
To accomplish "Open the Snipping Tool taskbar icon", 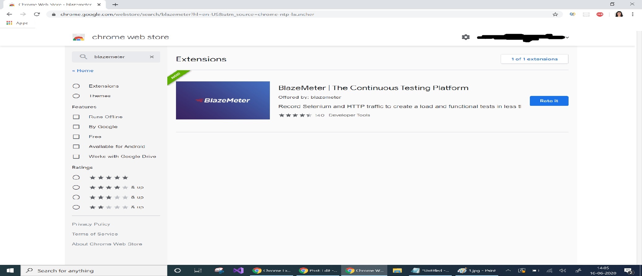I will [219, 270].
